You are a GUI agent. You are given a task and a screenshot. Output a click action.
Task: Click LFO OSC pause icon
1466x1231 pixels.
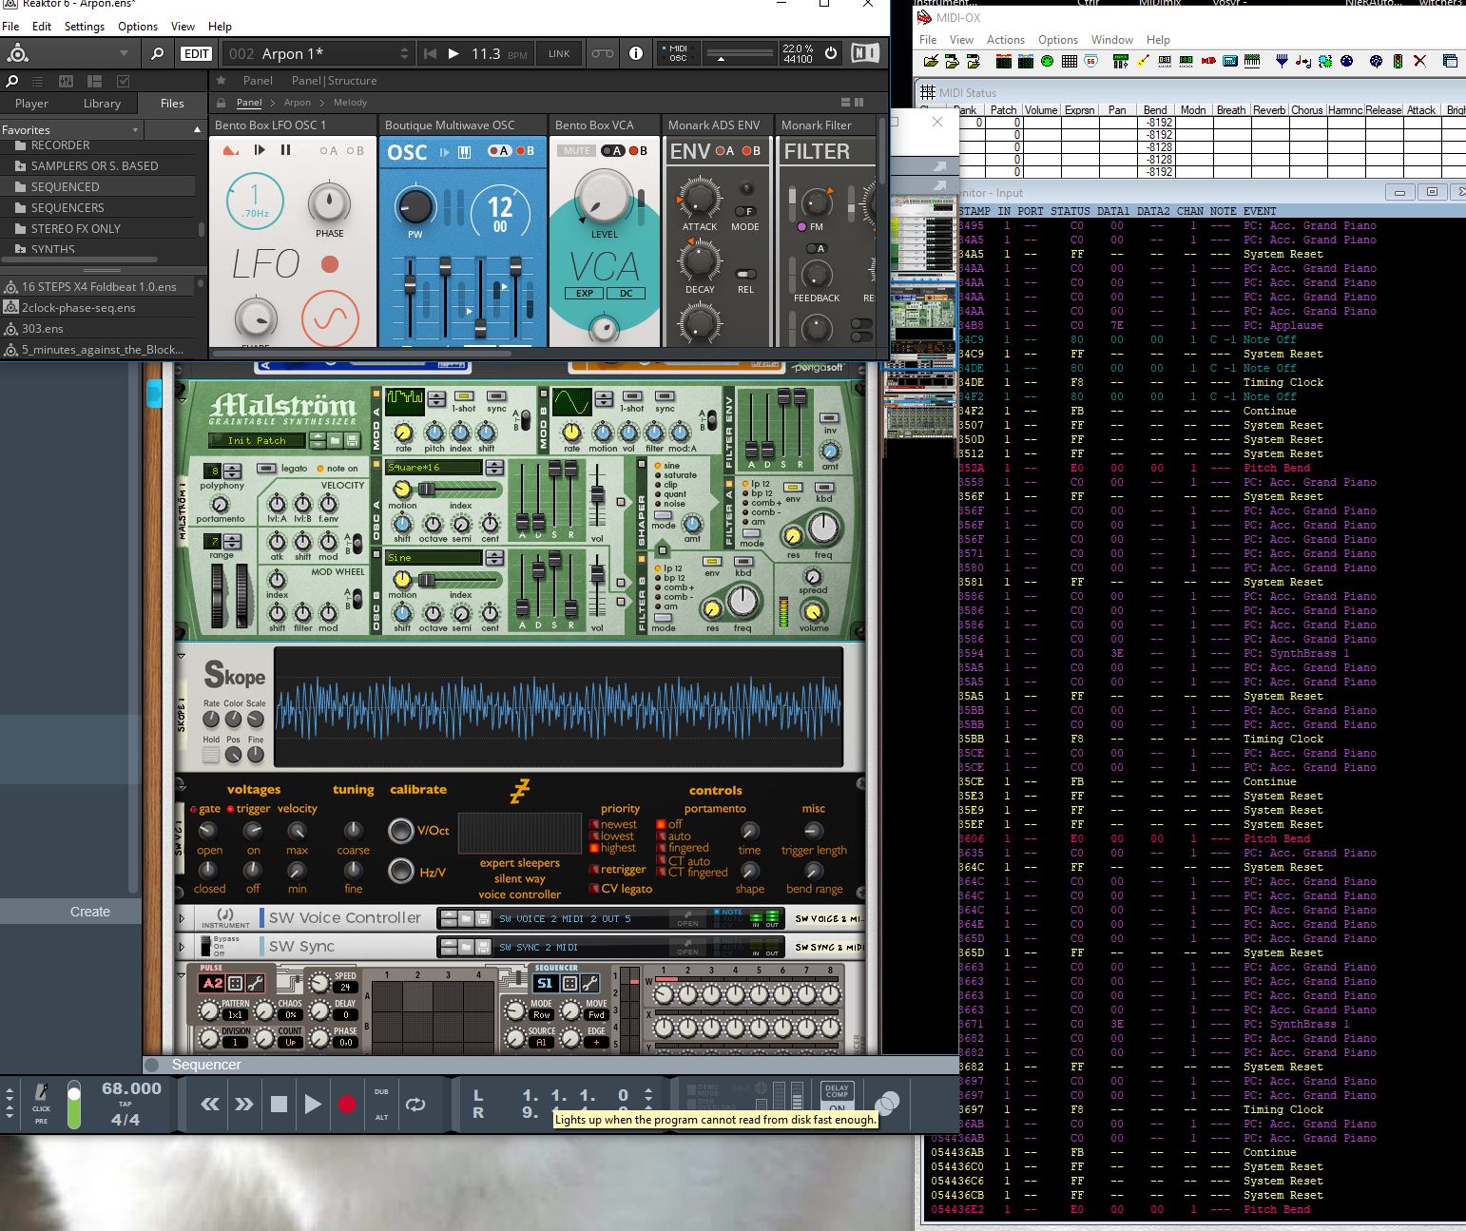285,150
